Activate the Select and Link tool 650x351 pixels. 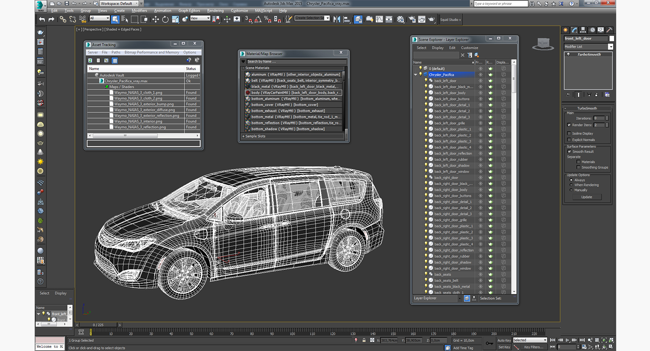pyautogui.click(x=63, y=19)
